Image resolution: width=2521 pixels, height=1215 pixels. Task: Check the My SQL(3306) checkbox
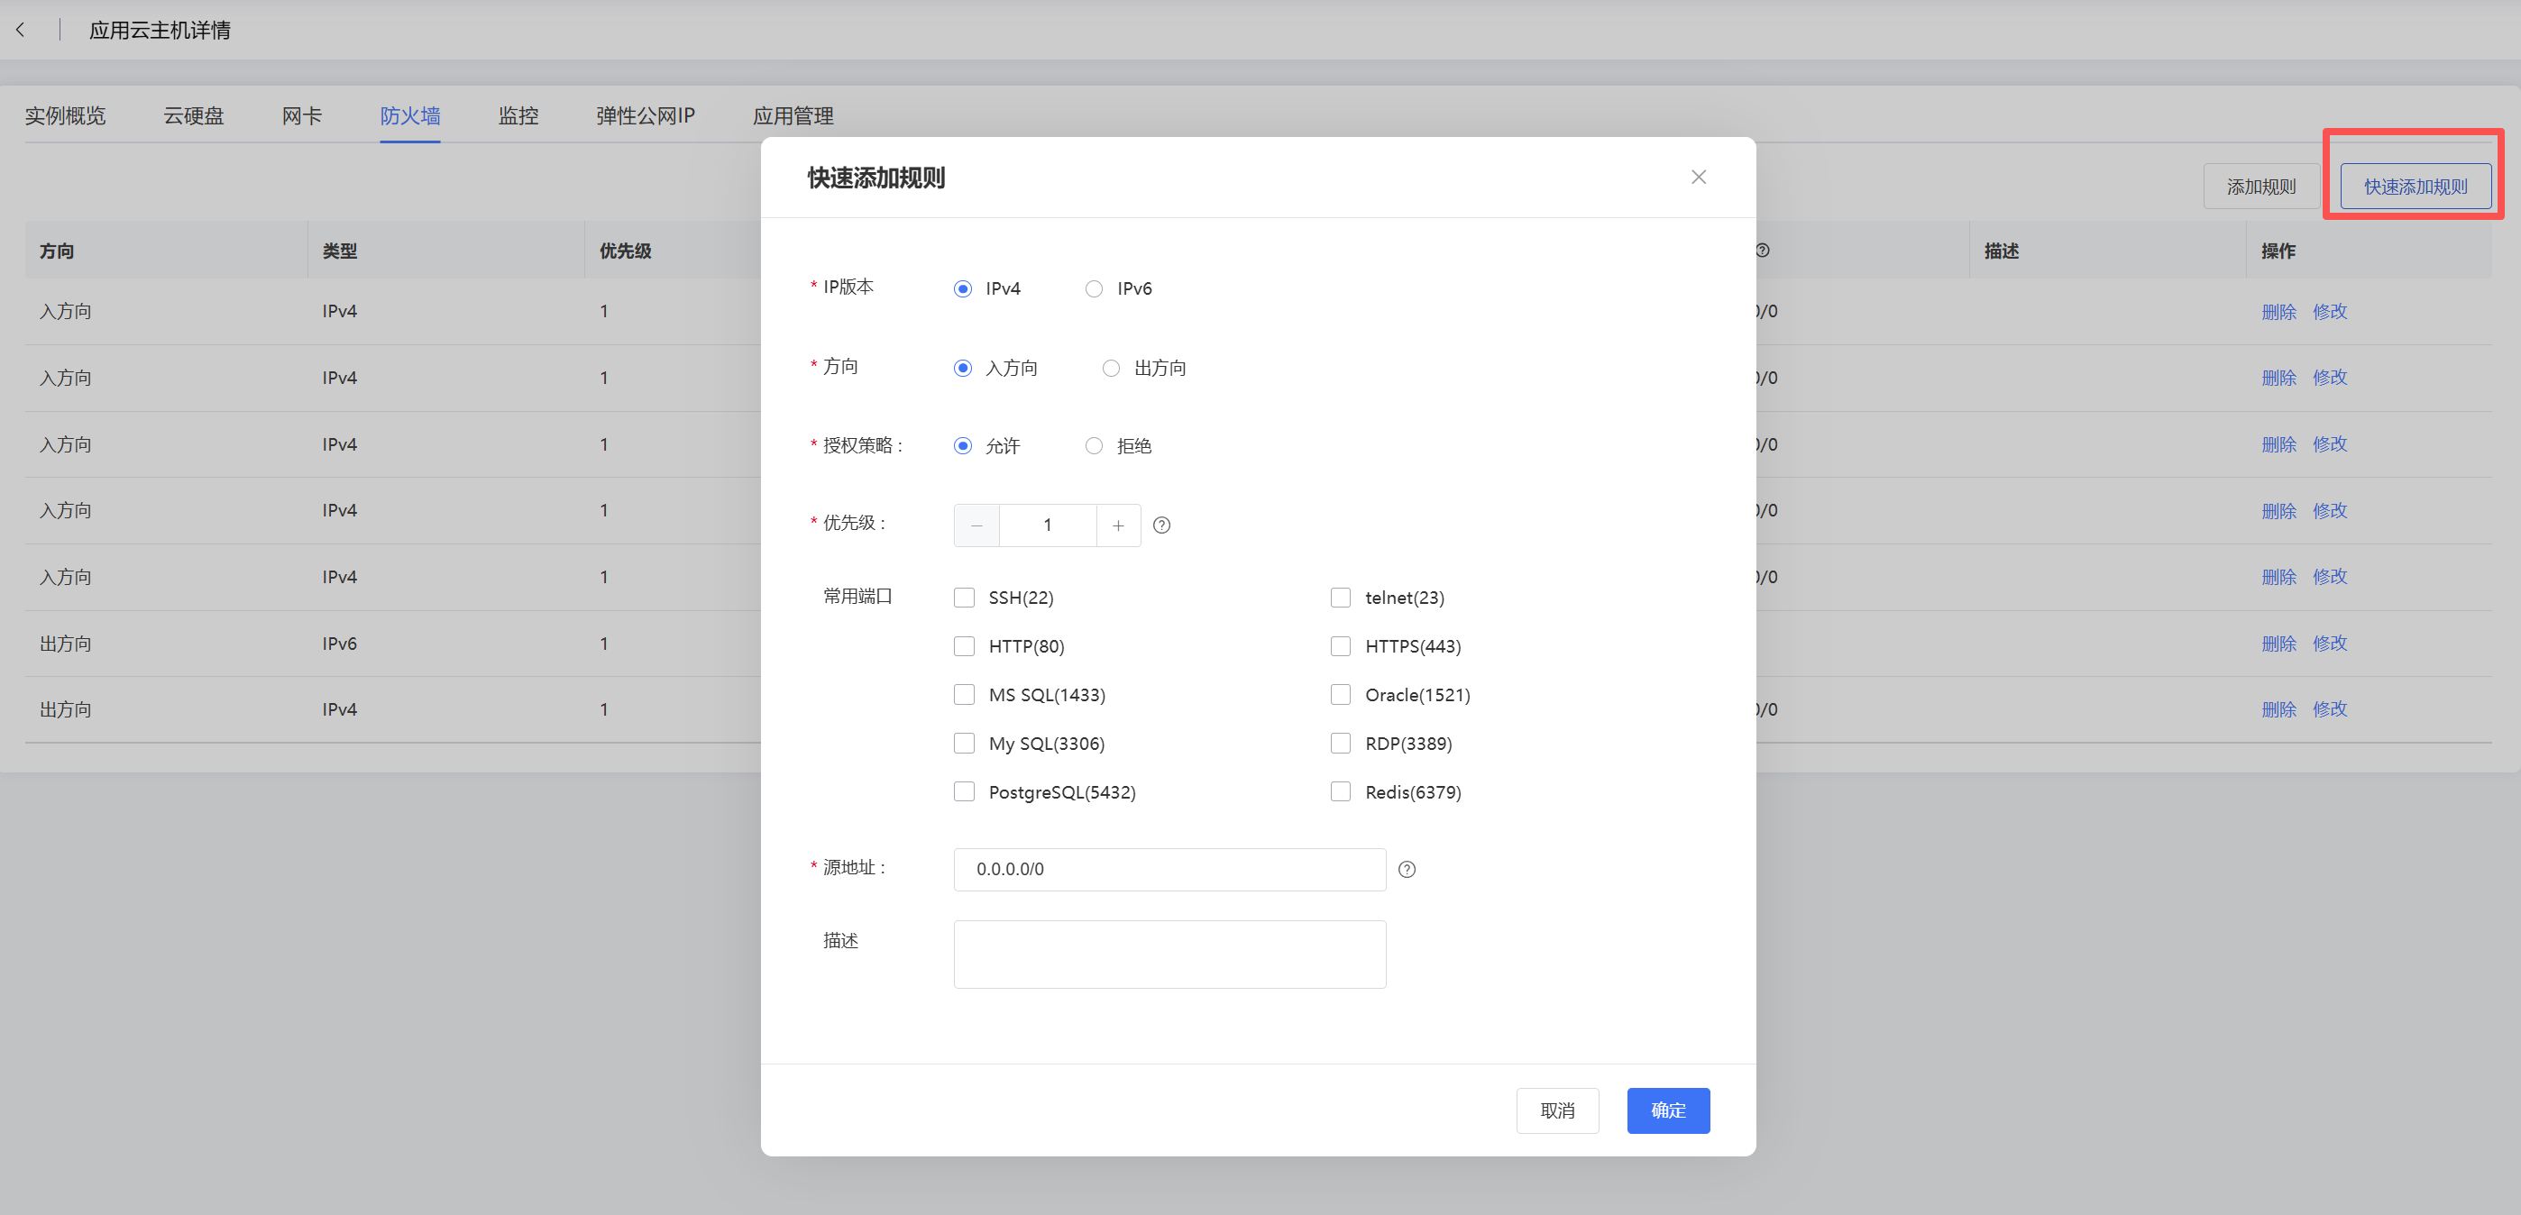(964, 744)
